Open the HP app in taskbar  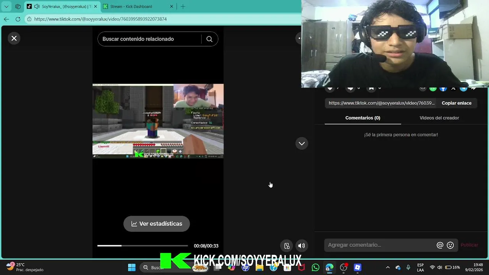coord(246,267)
